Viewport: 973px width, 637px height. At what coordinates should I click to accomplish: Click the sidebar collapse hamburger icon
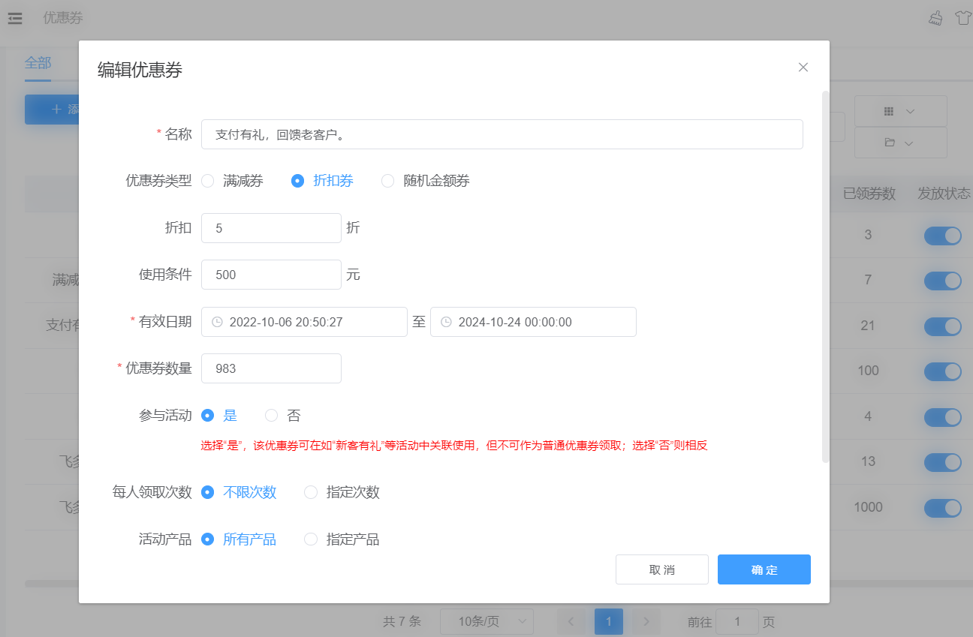pos(15,18)
